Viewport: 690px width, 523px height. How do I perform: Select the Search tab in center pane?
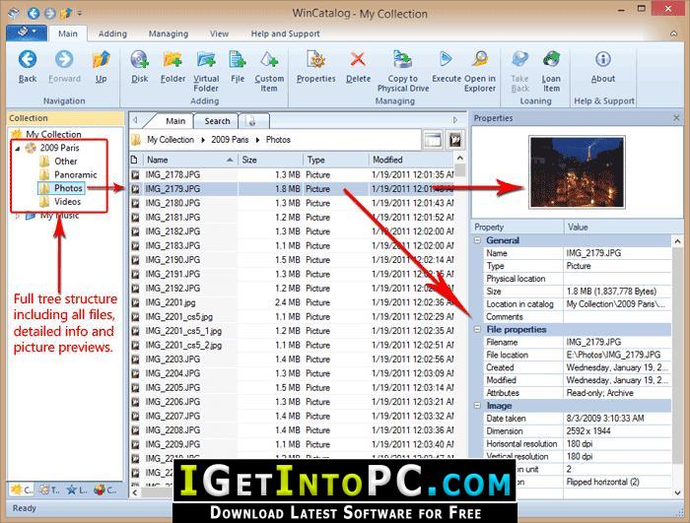point(217,121)
